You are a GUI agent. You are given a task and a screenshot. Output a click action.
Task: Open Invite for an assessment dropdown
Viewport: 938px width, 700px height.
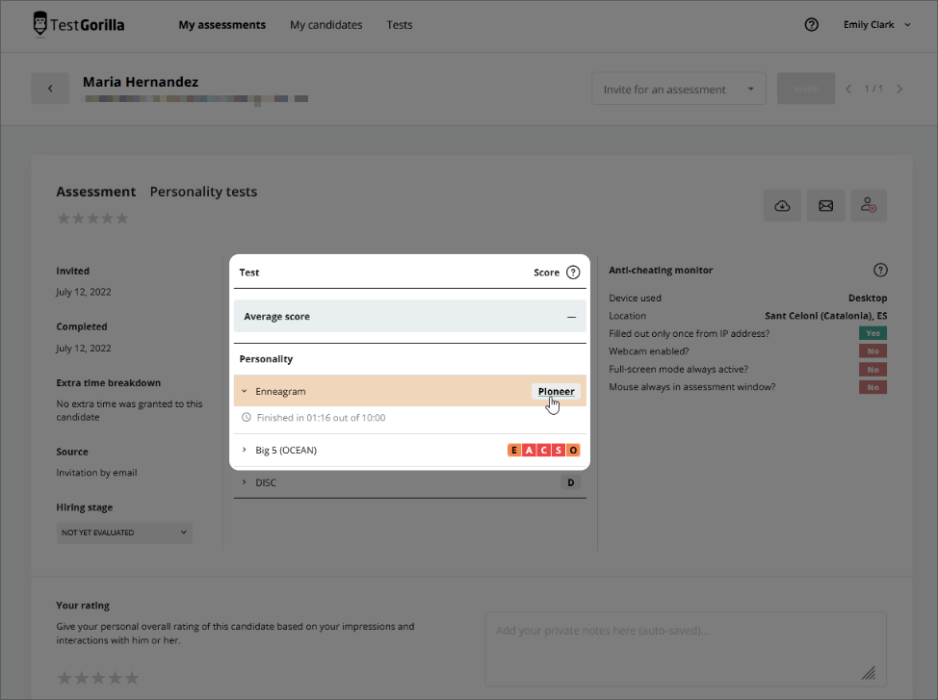(x=678, y=90)
